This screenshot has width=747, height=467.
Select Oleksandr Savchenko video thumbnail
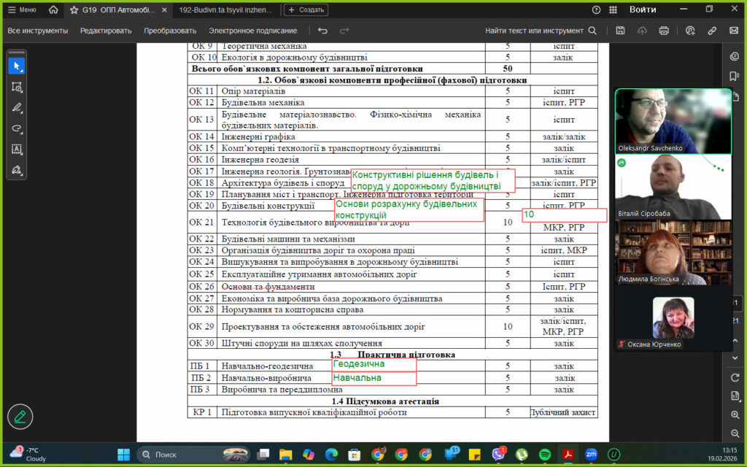point(673,120)
